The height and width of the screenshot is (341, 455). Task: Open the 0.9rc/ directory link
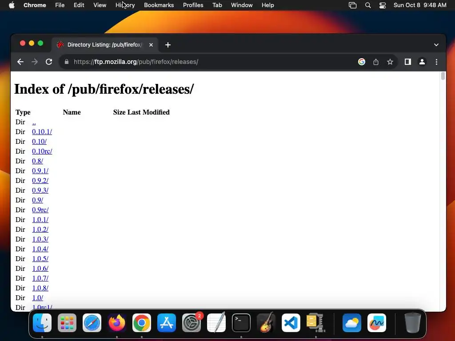point(40,210)
